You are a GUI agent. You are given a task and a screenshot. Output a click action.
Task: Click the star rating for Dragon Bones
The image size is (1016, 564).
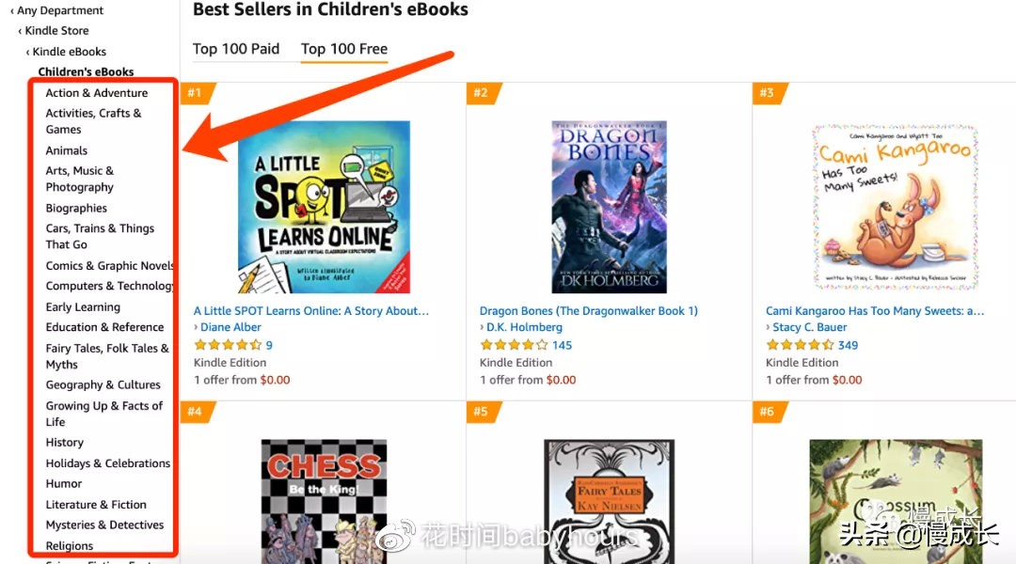515,345
